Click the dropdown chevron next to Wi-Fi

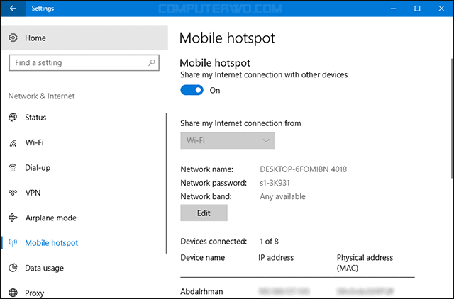tap(266, 140)
